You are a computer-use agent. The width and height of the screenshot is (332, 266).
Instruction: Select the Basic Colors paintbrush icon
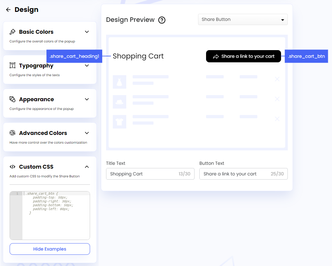click(x=13, y=31)
